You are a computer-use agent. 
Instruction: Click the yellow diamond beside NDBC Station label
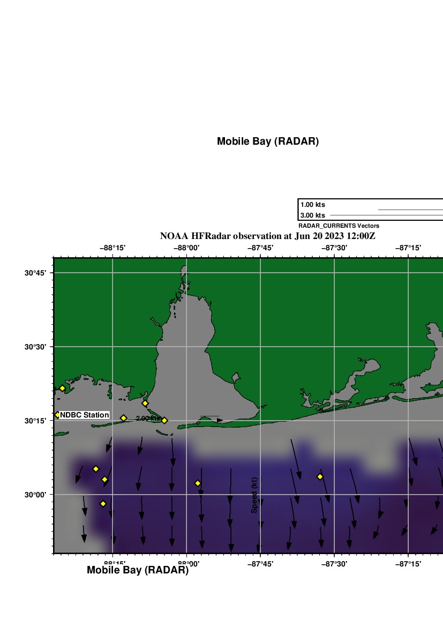[x=57, y=415]
